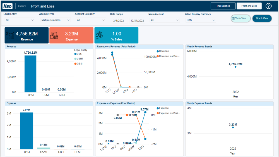Select the USMF bar in Expense chart
The height and width of the screenshot is (157, 279).
44,148
